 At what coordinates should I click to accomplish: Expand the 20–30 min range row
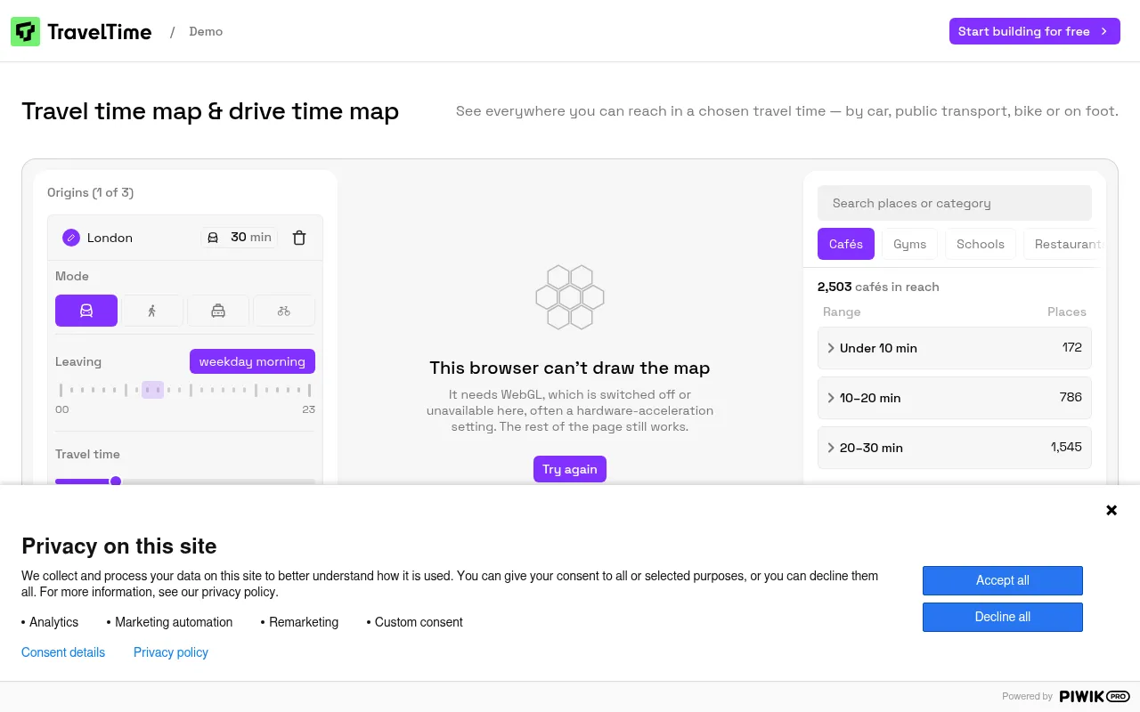click(955, 448)
